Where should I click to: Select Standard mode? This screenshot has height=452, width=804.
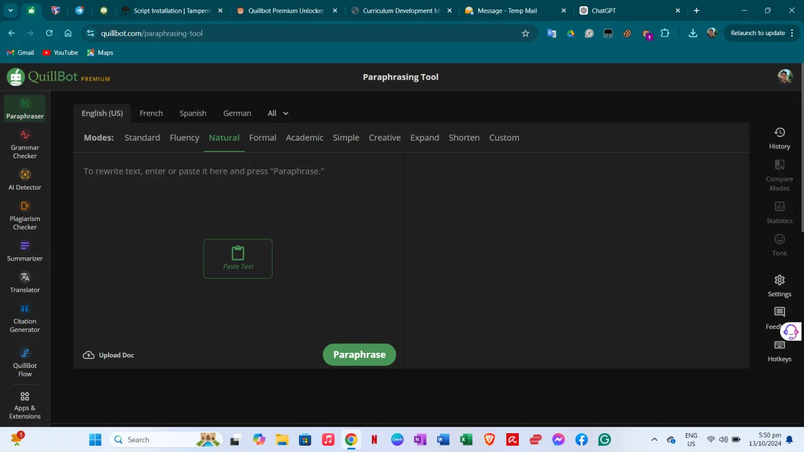pos(142,137)
